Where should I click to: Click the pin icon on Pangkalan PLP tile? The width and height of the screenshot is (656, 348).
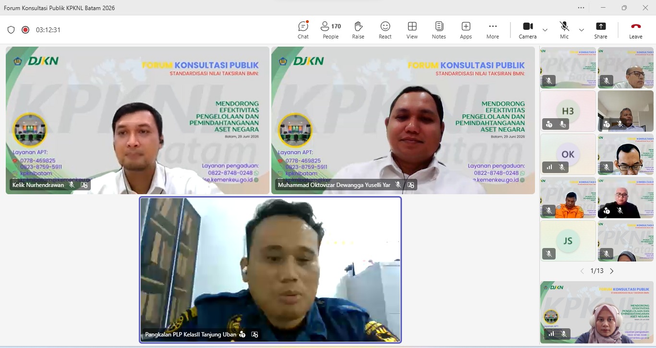click(255, 335)
